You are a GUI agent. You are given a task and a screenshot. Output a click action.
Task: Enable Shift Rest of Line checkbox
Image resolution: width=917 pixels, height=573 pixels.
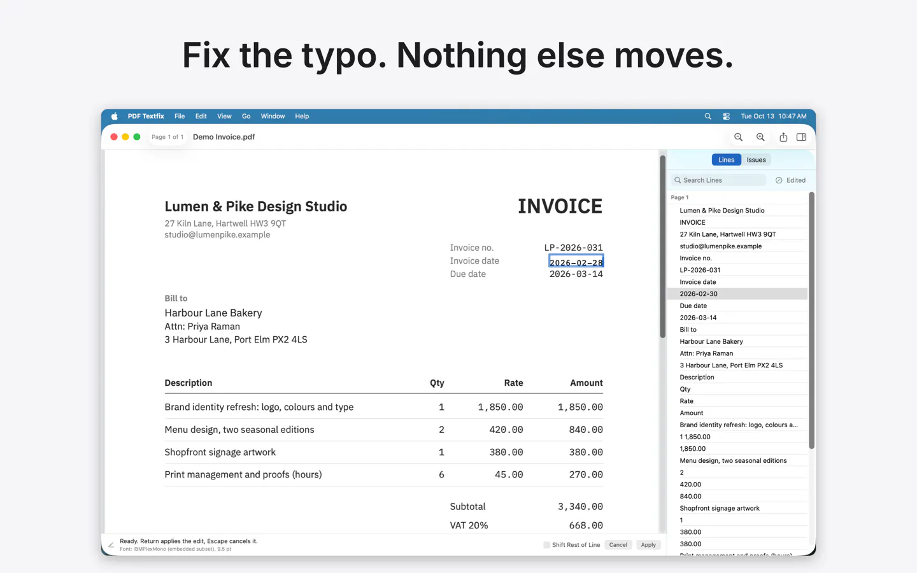pos(546,545)
